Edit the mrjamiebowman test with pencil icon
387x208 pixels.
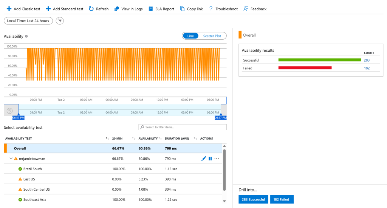pyautogui.click(x=204, y=159)
